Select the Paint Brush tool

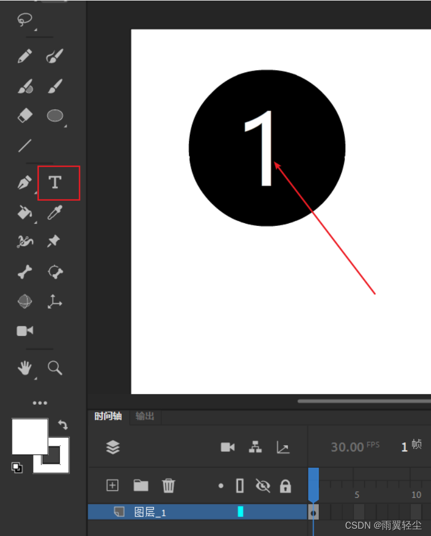click(x=55, y=56)
